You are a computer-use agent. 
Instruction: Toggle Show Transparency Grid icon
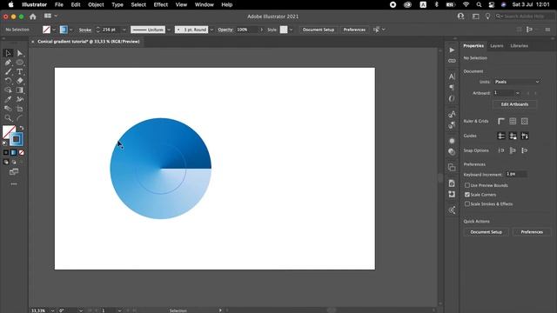(x=524, y=122)
